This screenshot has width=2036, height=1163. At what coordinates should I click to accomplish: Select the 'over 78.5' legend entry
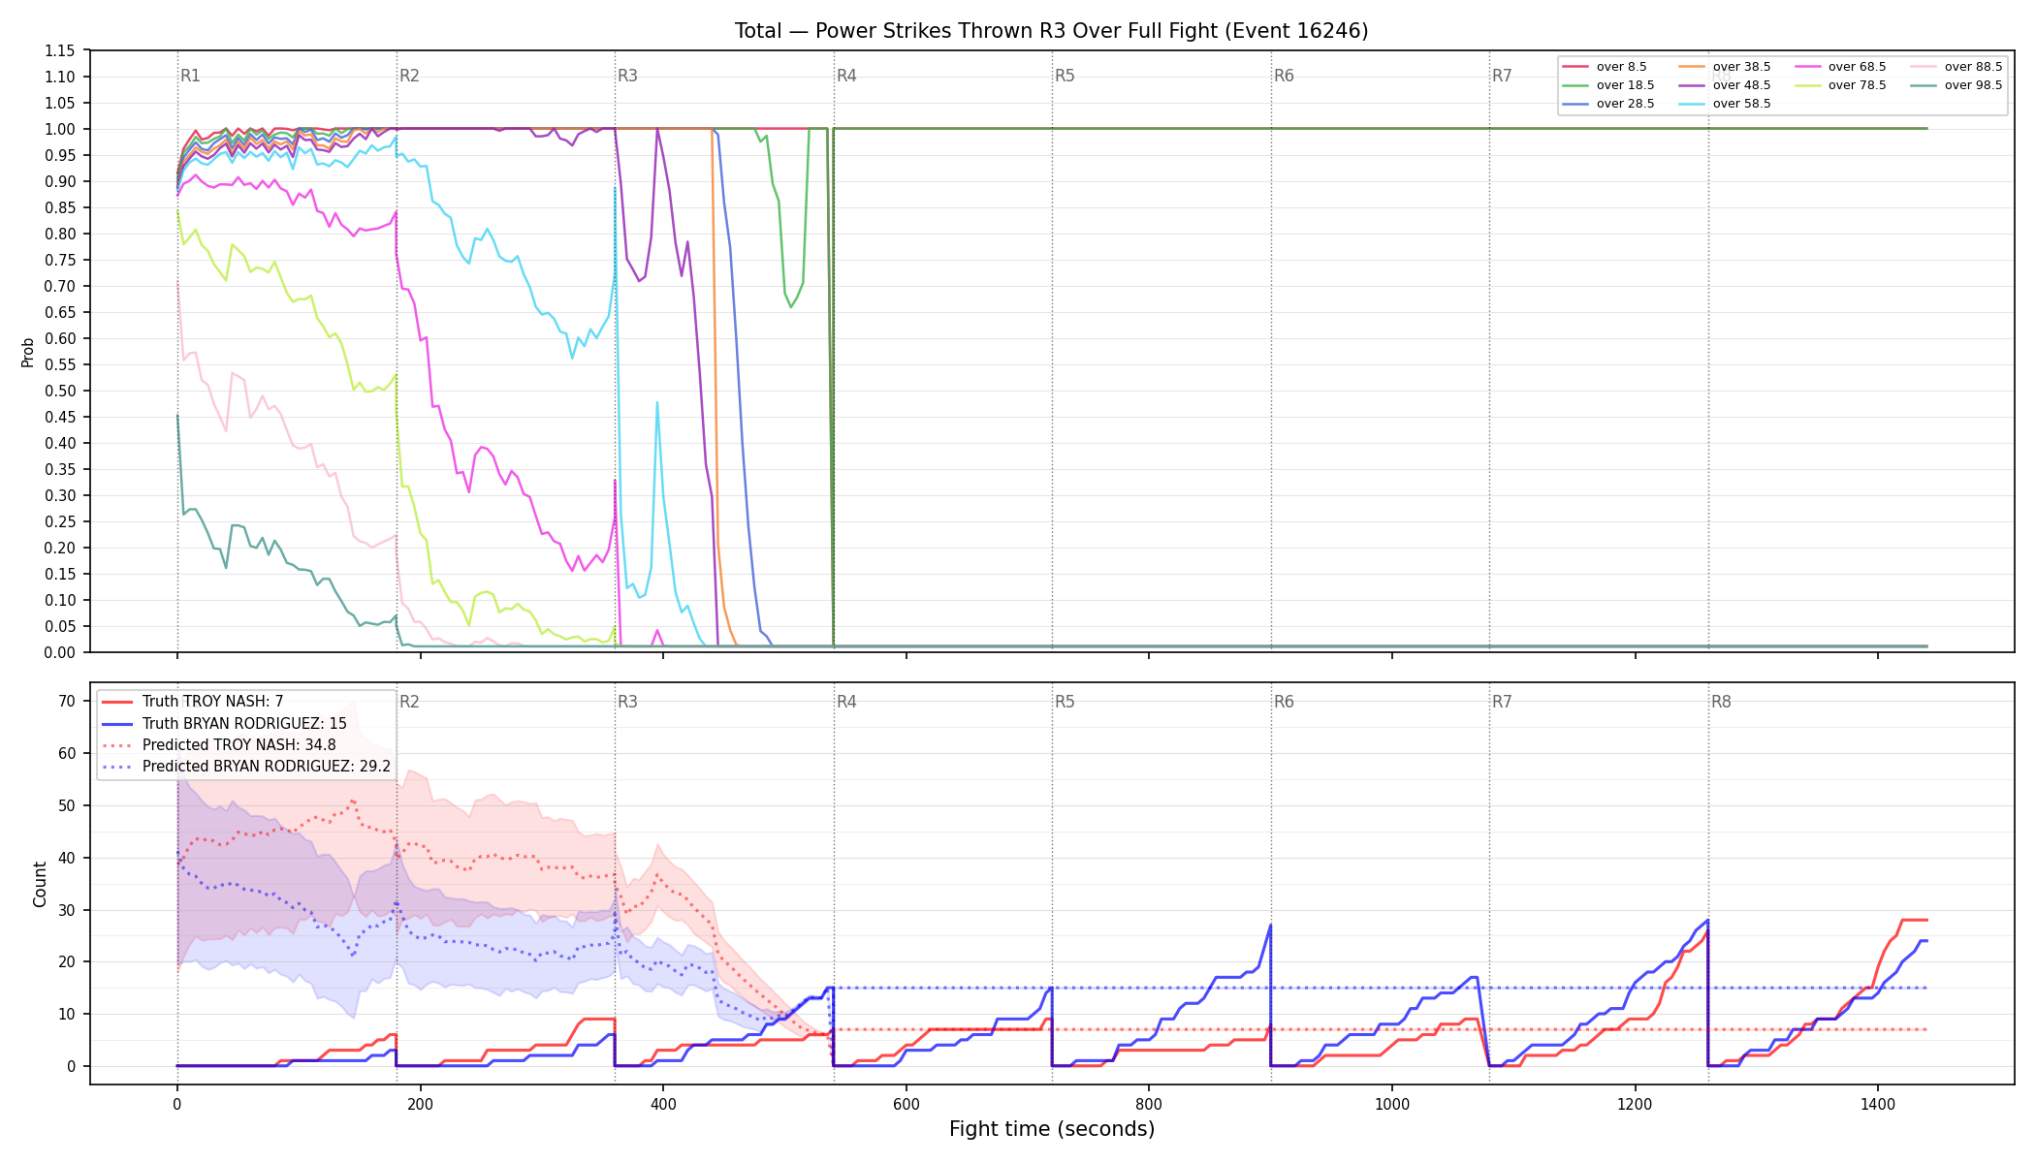click(1840, 85)
